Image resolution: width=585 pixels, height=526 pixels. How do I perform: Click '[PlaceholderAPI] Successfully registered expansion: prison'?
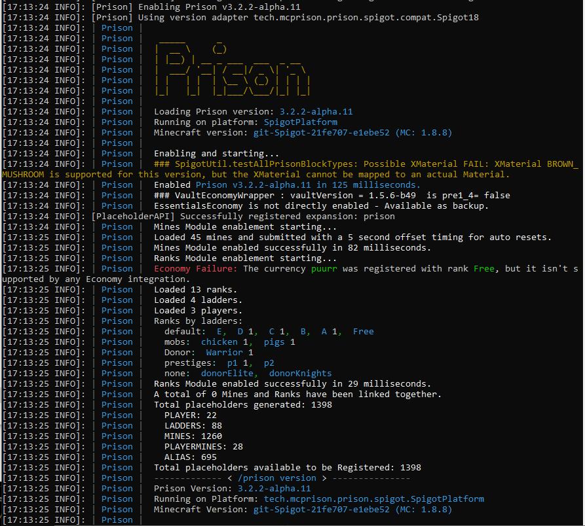(243, 216)
